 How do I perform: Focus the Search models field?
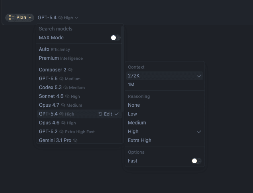click(79, 29)
